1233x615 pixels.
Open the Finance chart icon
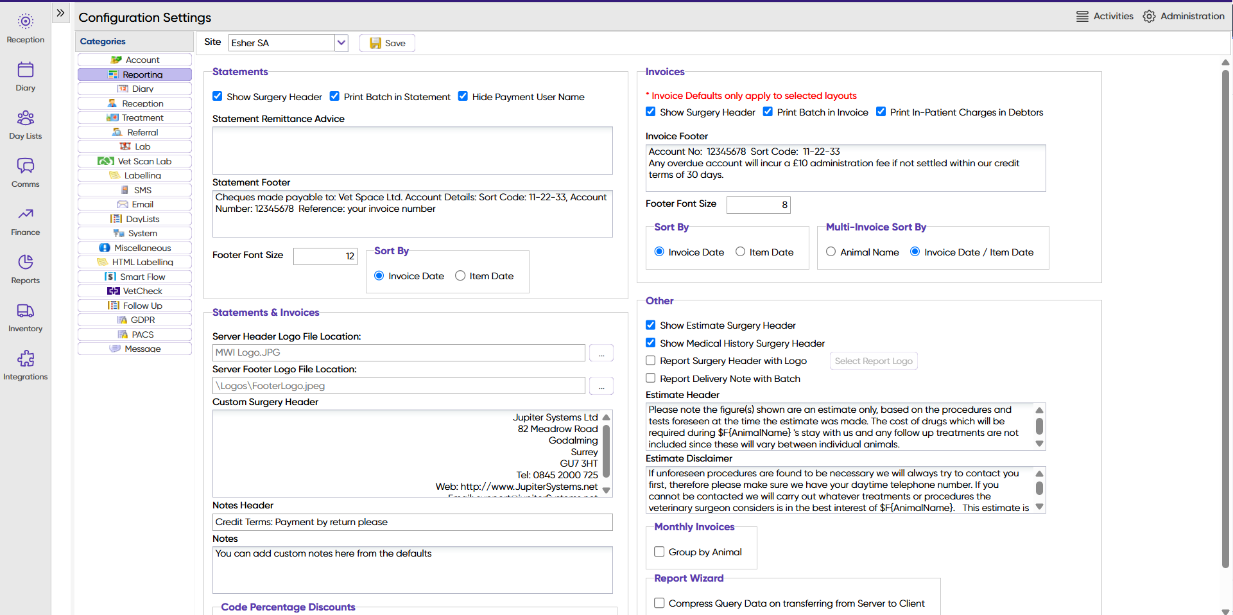coord(26,214)
